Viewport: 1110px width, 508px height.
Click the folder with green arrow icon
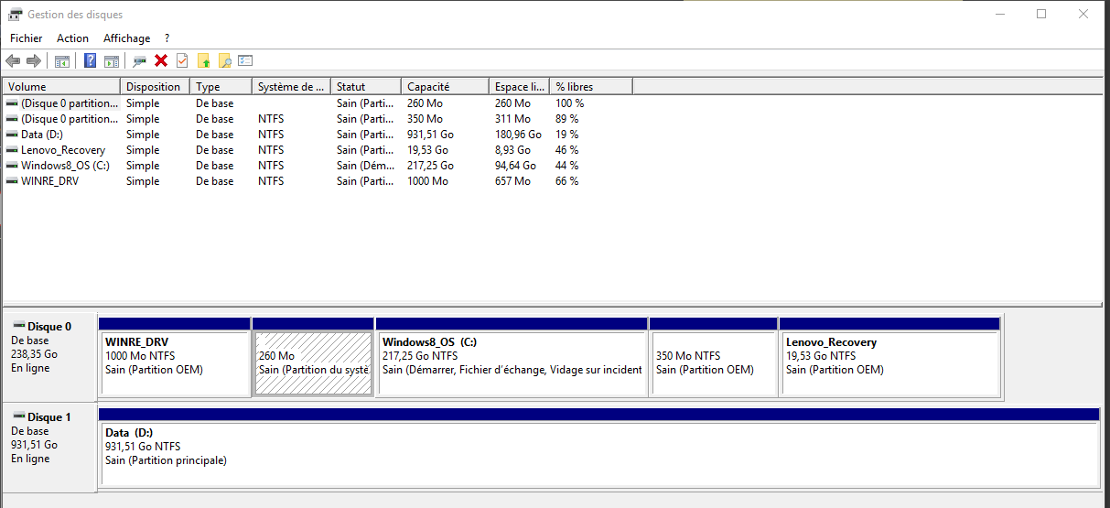pyautogui.click(x=203, y=61)
